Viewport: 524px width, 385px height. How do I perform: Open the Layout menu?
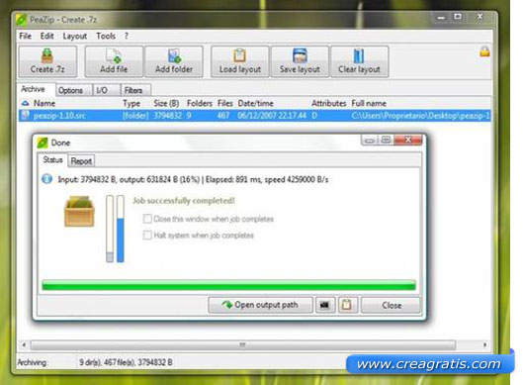(x=75, y=36)
